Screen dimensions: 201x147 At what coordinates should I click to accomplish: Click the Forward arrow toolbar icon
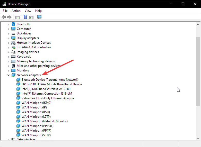coord(10,17)
